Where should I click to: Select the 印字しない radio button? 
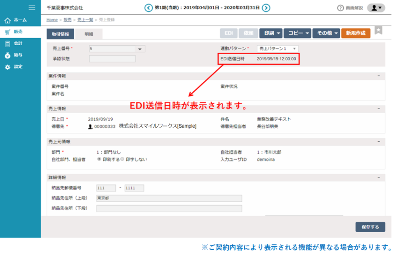122,159
